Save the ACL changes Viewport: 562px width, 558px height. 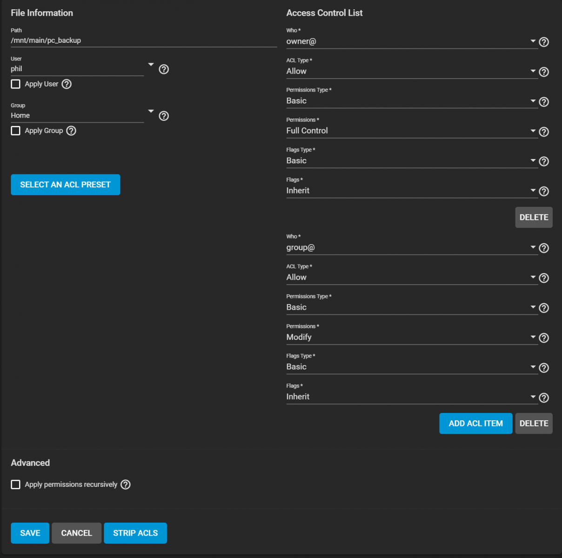[x=30, y=533]
